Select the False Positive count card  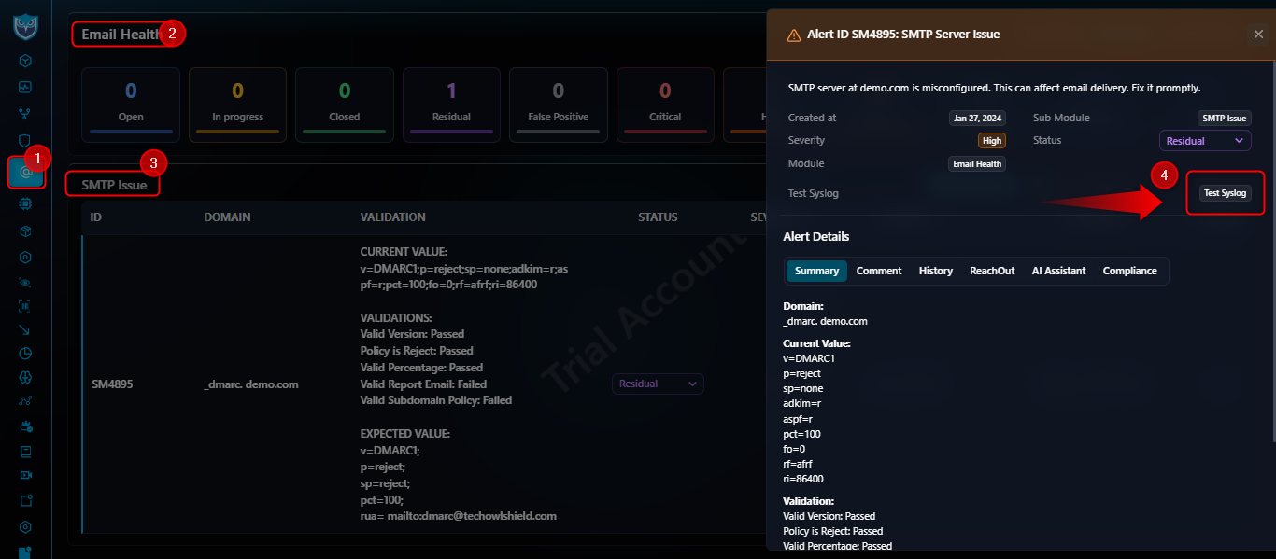pyautogui.click(x=559, y=105)
